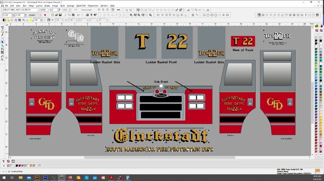Image resolution: width=324 pixels, height=181 pixels.
Task: Click the large gold 22 on canvas
Action: click(x=177, y=42)
